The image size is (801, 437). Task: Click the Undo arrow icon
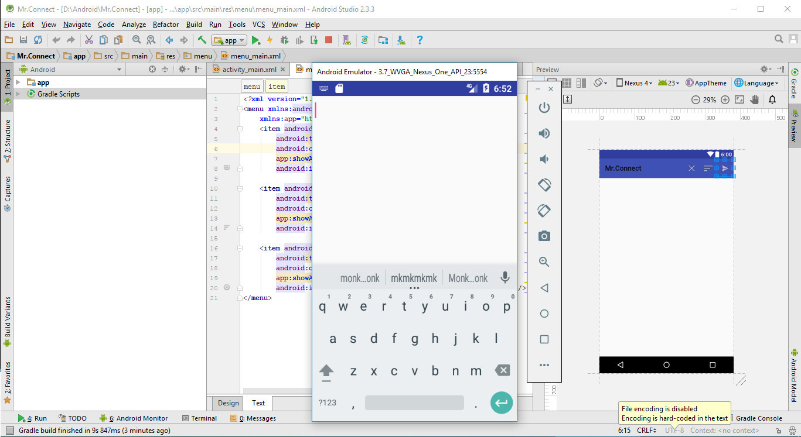coord(56,40)
